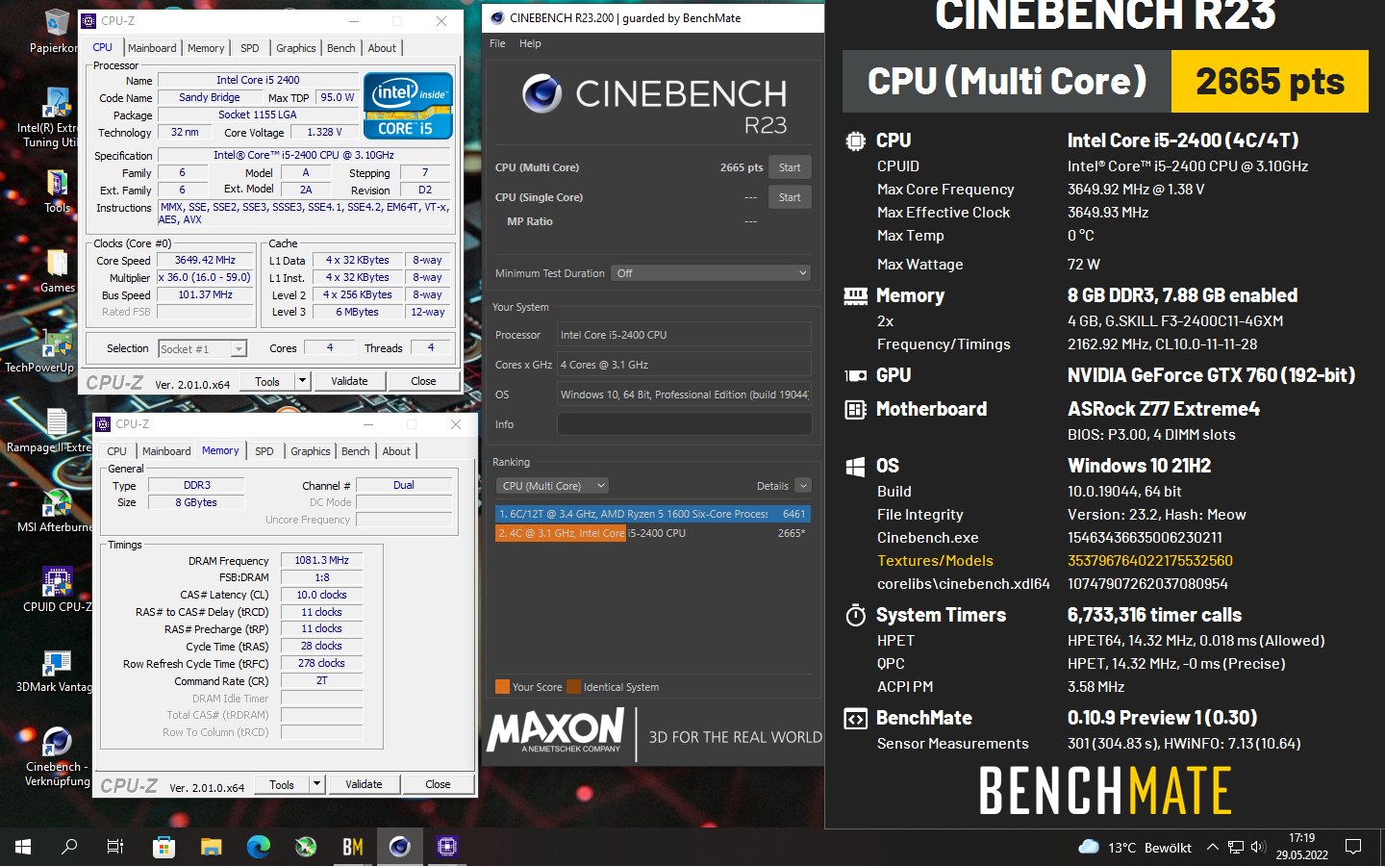
Task: Click Validate in top CPU-Z window
Action: 349,381
